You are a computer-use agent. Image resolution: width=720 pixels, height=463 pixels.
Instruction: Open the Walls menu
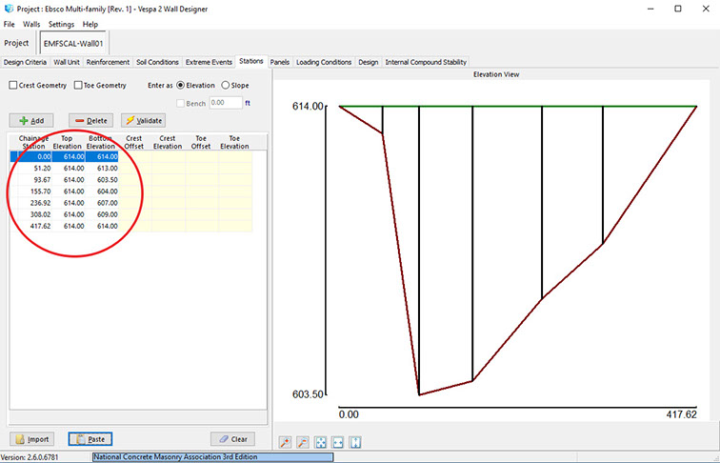(x=31, y=24)
